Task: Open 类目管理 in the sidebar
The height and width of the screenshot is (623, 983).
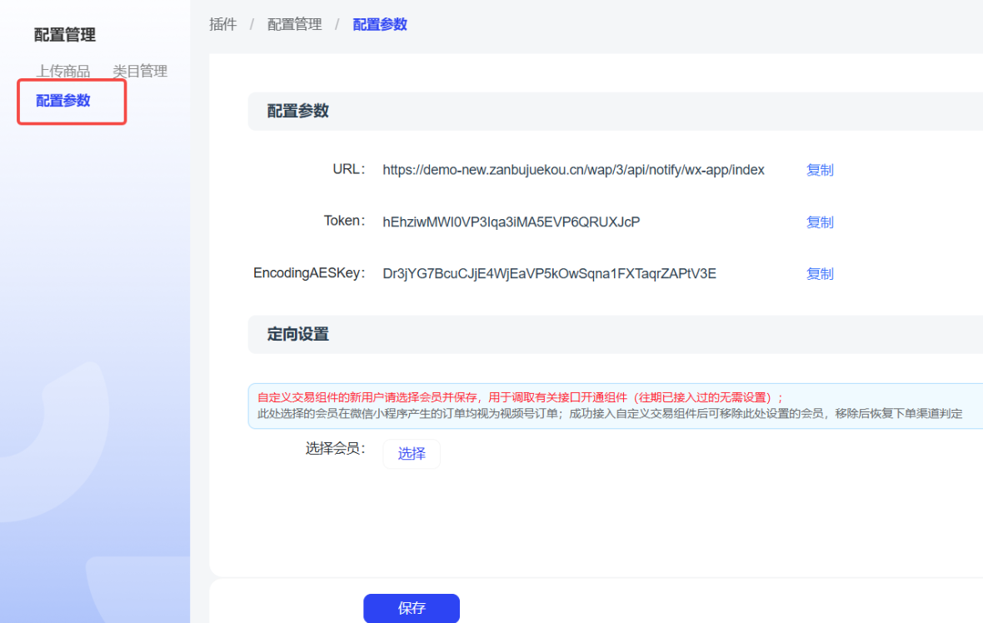Action: coord(140,72)
